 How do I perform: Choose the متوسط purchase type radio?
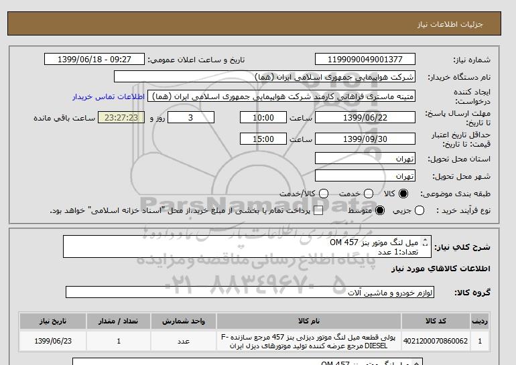click(380, 210)
